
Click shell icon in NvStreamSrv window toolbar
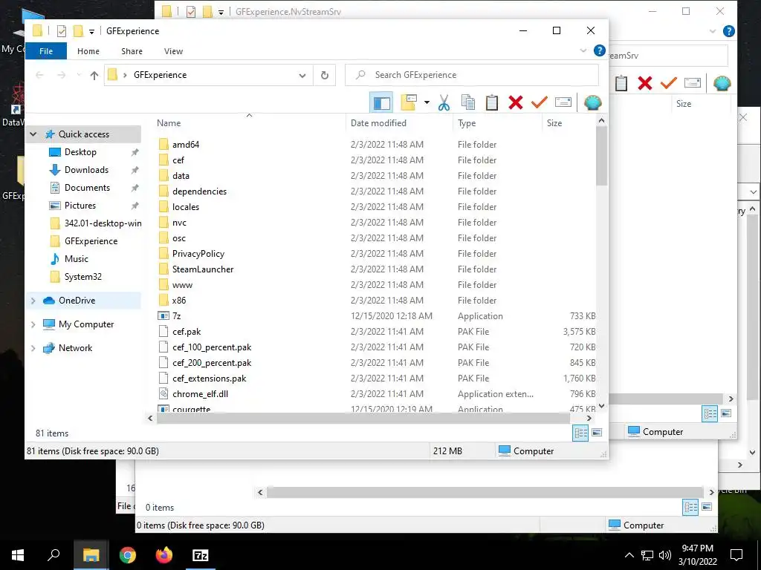pyautogui.click(x=722, y=83)
